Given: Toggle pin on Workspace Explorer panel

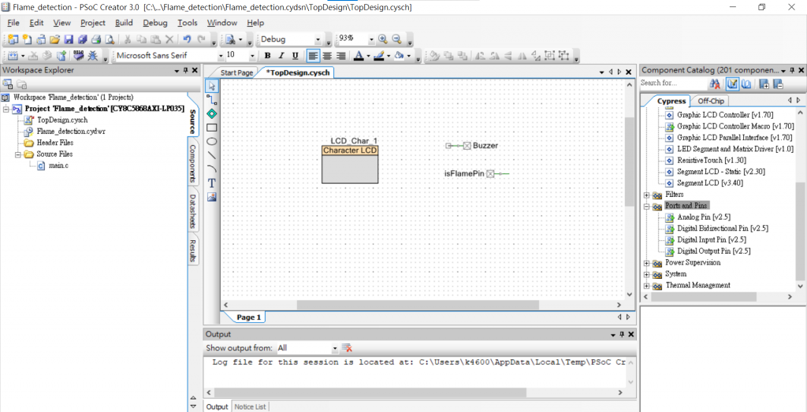Looking at the screenshot, I should point(185,70).
